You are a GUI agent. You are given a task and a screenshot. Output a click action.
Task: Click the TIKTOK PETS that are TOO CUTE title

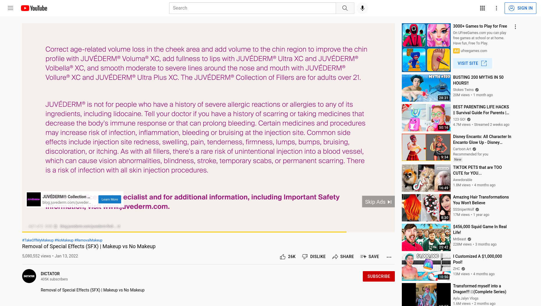pyautogui.click(x=477, y=170)
